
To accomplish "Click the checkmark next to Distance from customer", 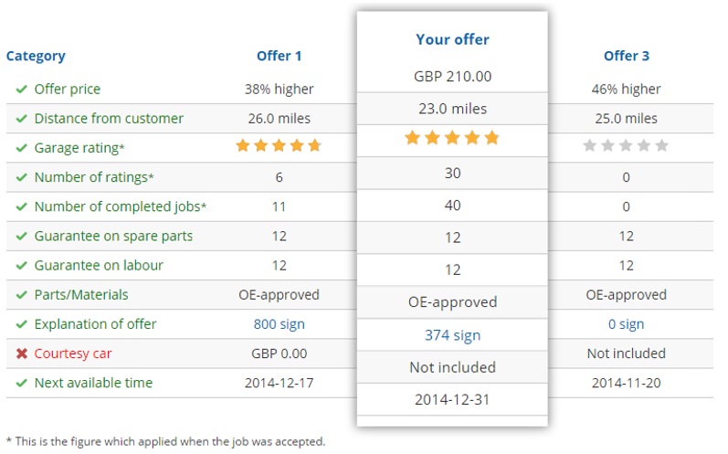I will click(22, 119).
